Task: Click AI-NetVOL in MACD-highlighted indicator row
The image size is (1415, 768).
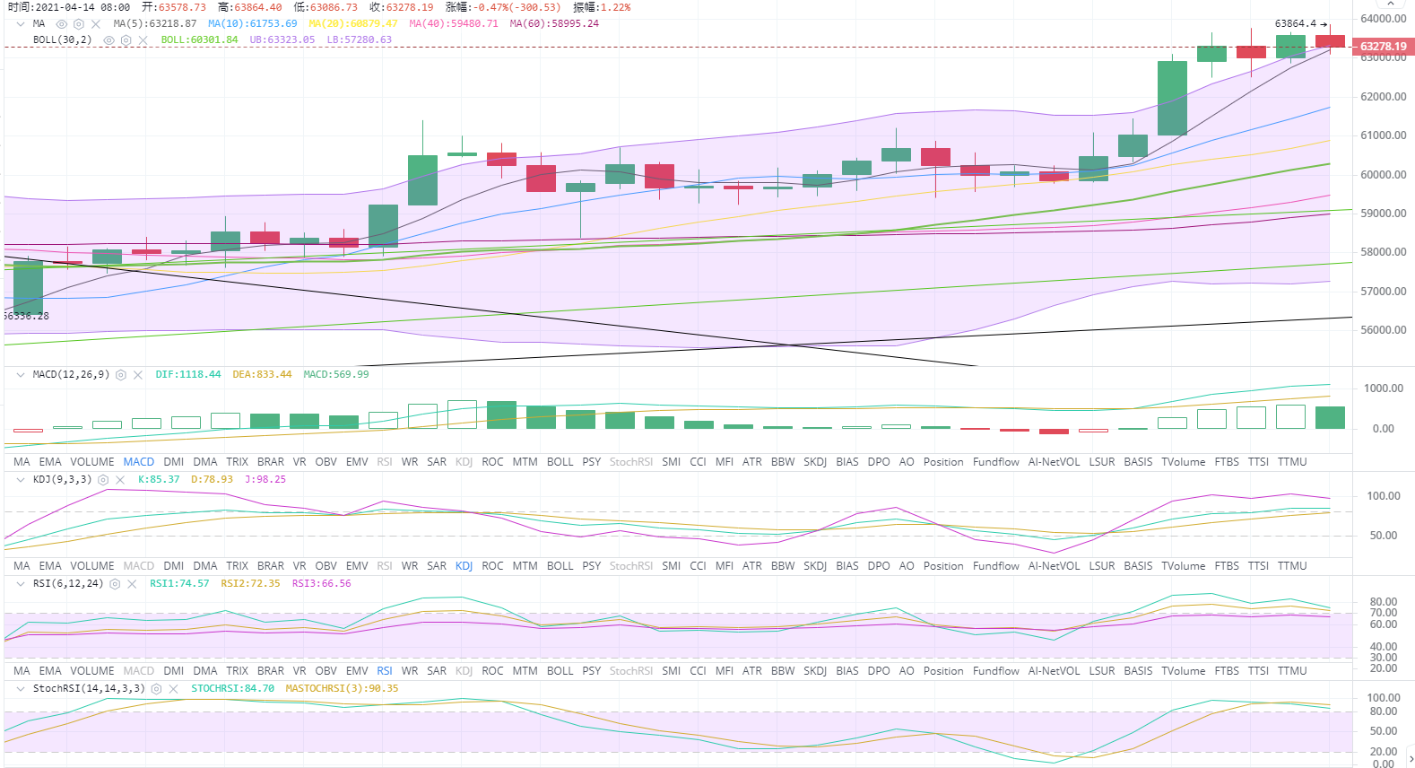Action: pos(1054,462)
